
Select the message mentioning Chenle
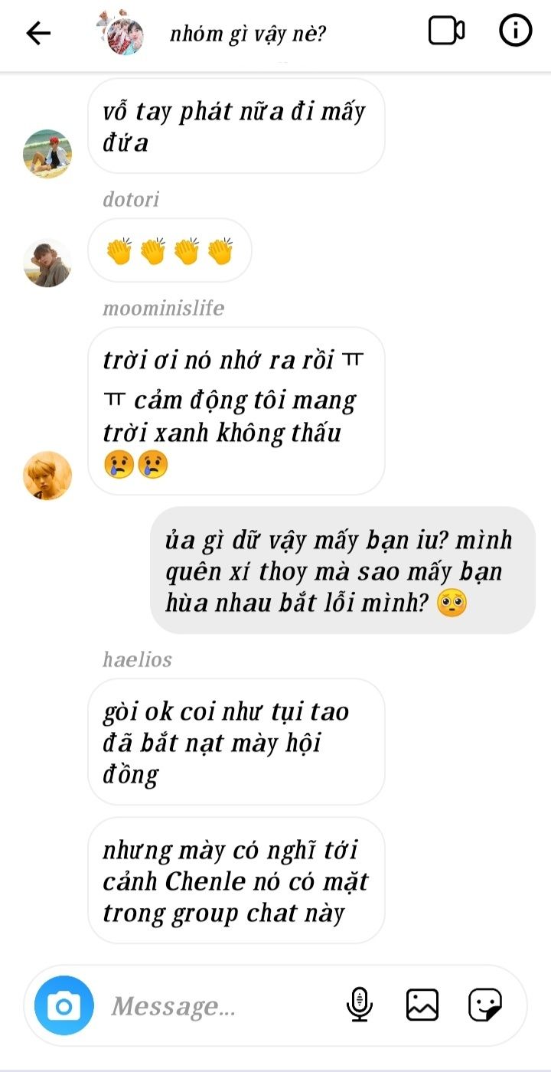tap(236, 881)
